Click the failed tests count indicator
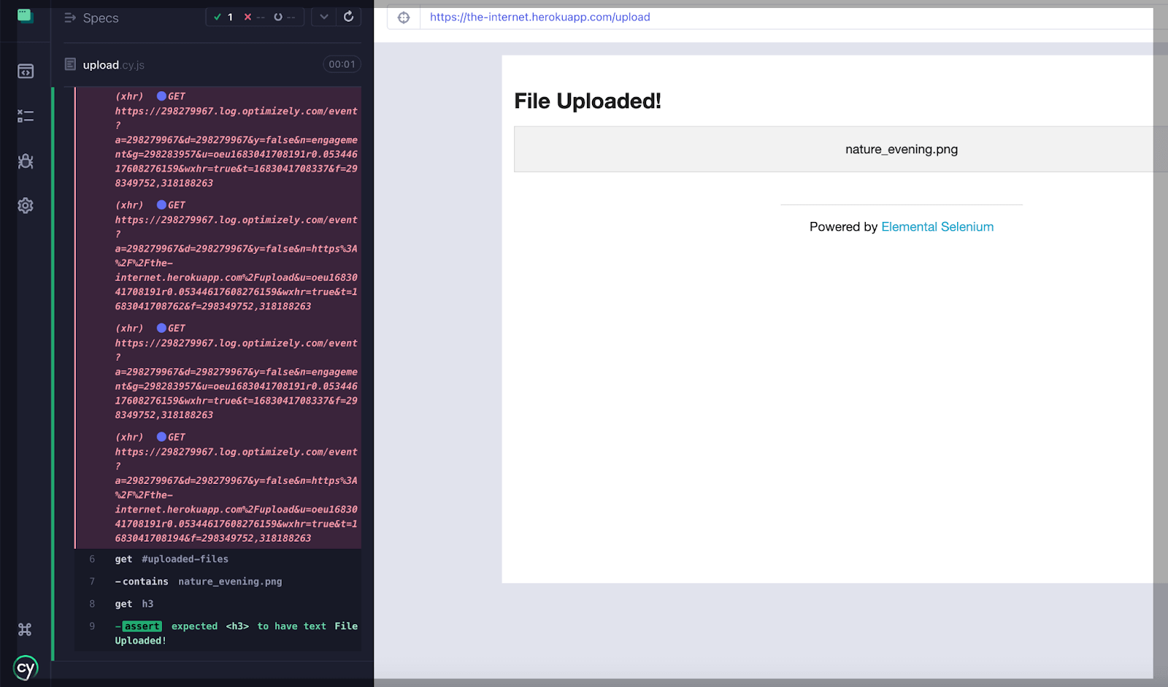Image resolution: width=1168 pixels, height=687 pixels. tap(255, 17)
